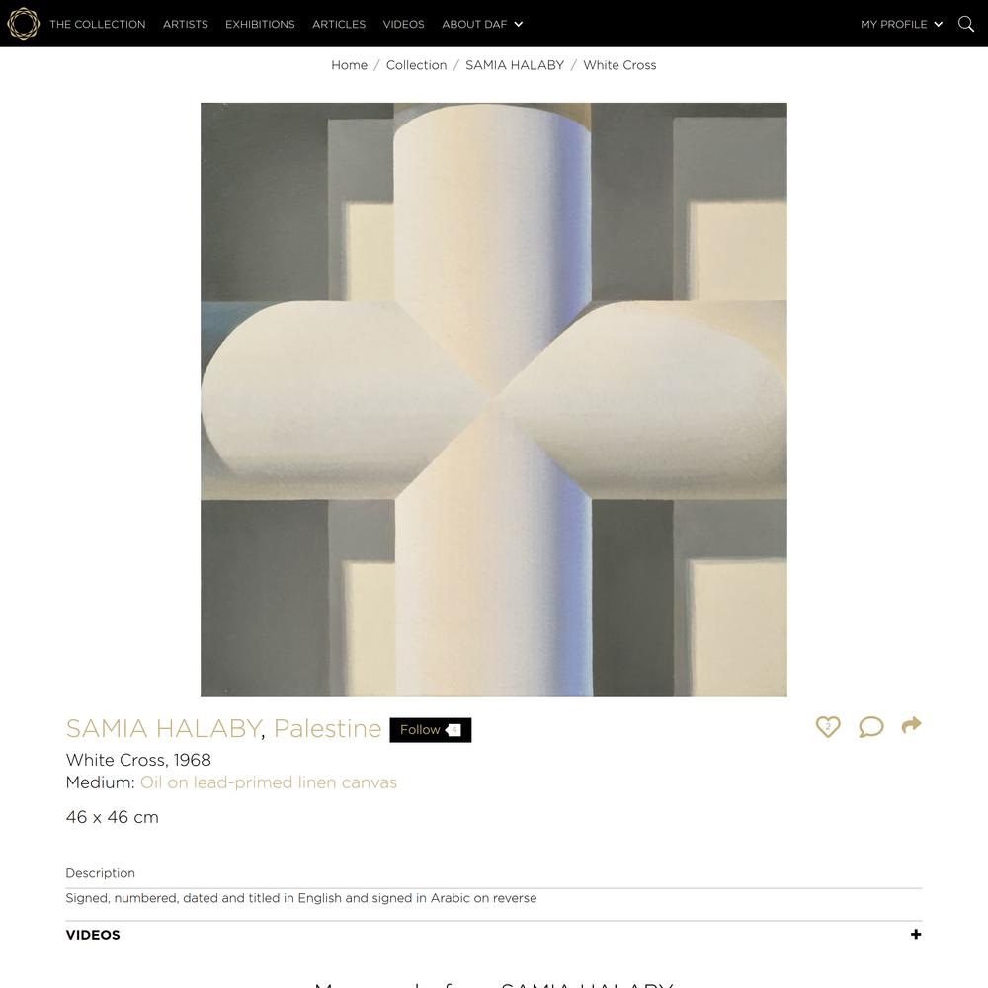Open the Articles section

[x=339, y=24]
